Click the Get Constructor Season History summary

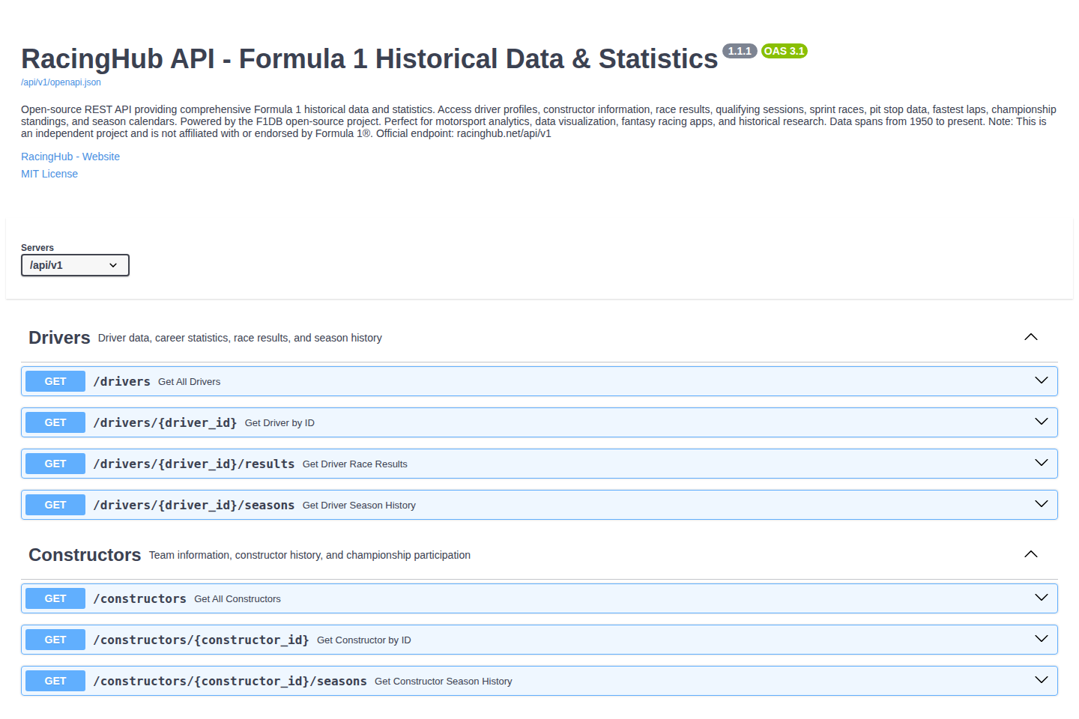(x=444, y=682)
